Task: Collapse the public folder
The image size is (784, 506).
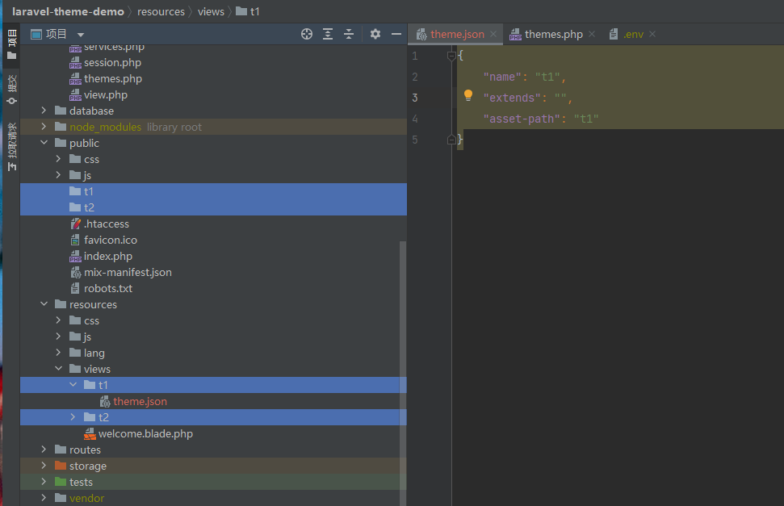Action: coord(44,143)
